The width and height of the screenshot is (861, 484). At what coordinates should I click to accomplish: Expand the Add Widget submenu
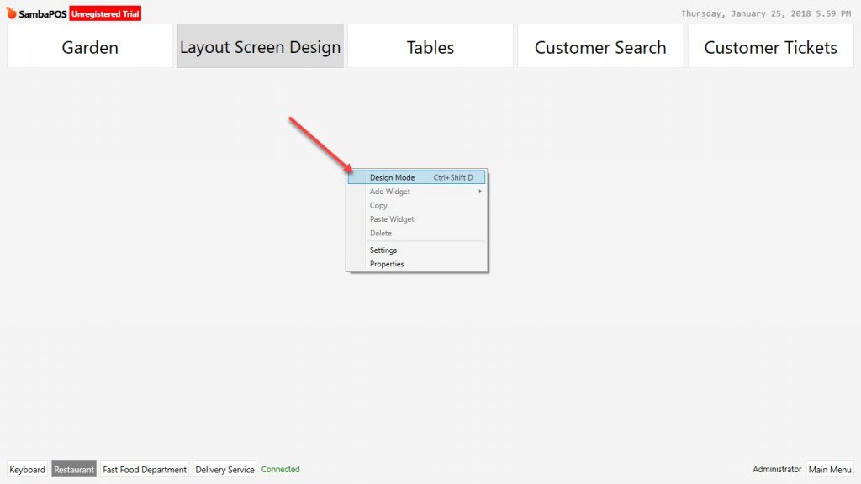pos(417,192)
